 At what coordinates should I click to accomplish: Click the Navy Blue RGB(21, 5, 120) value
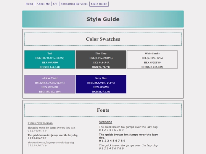[101, 92]
